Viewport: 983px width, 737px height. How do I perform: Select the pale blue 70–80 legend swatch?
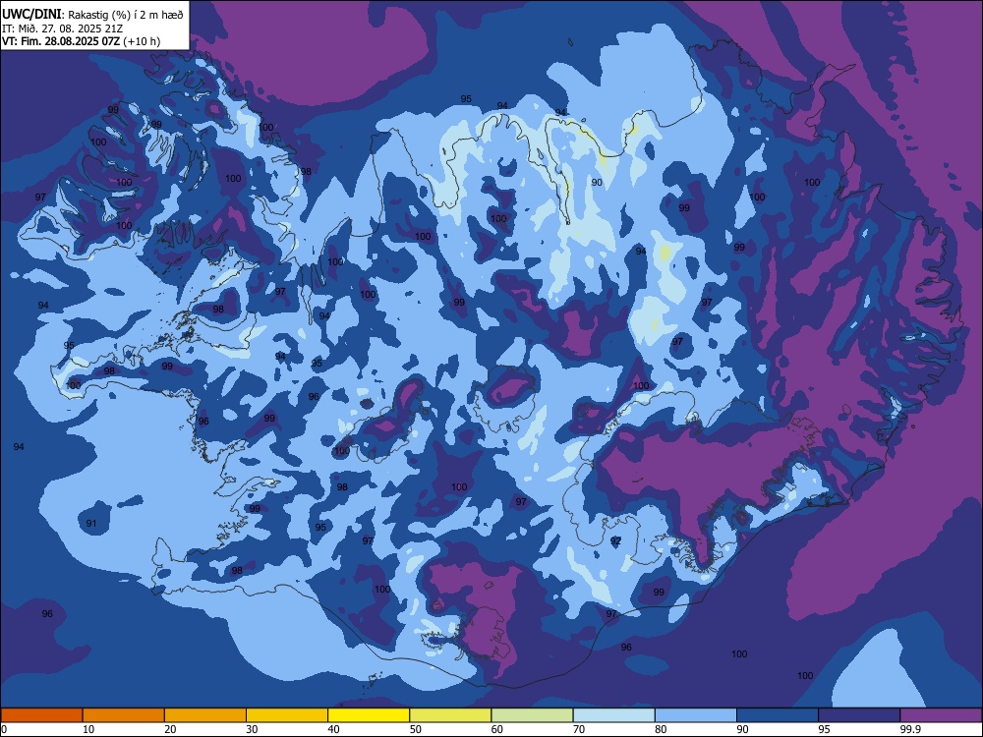click(x=613, y=715)
